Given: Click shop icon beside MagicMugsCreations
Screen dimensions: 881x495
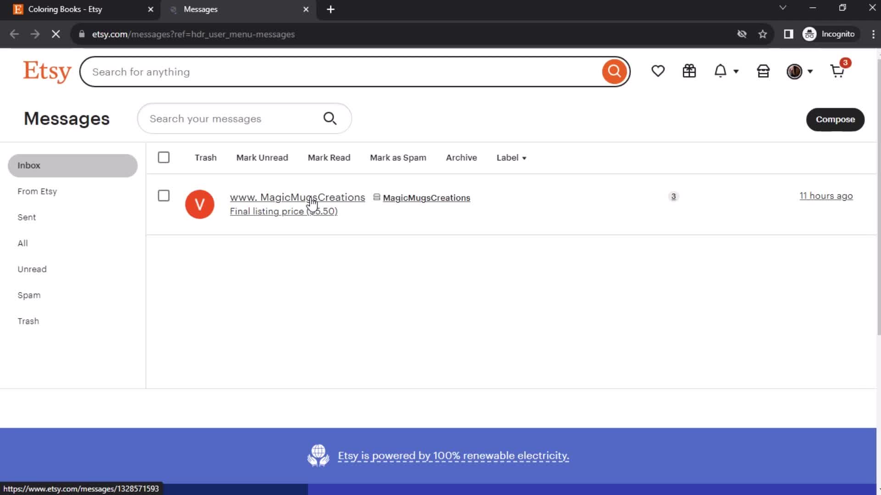Looking at the screenshot, I should 377,197.
